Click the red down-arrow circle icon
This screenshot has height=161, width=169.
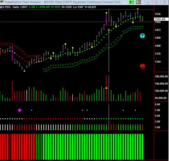tap(142, 66)
